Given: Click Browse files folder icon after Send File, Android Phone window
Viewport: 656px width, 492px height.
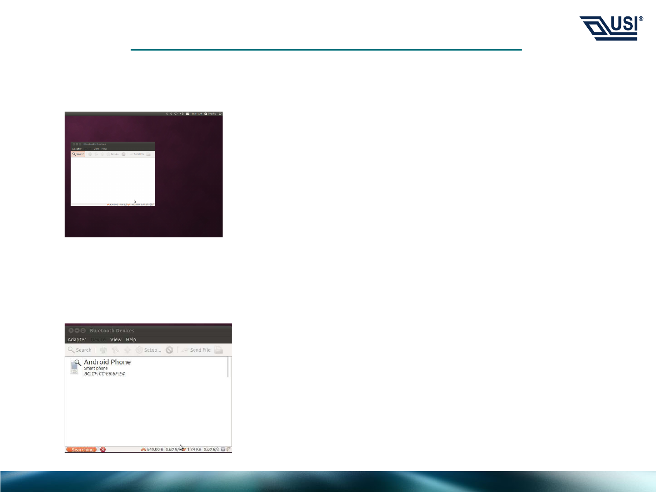Looking at the screenshot, I should click(219, 350).
